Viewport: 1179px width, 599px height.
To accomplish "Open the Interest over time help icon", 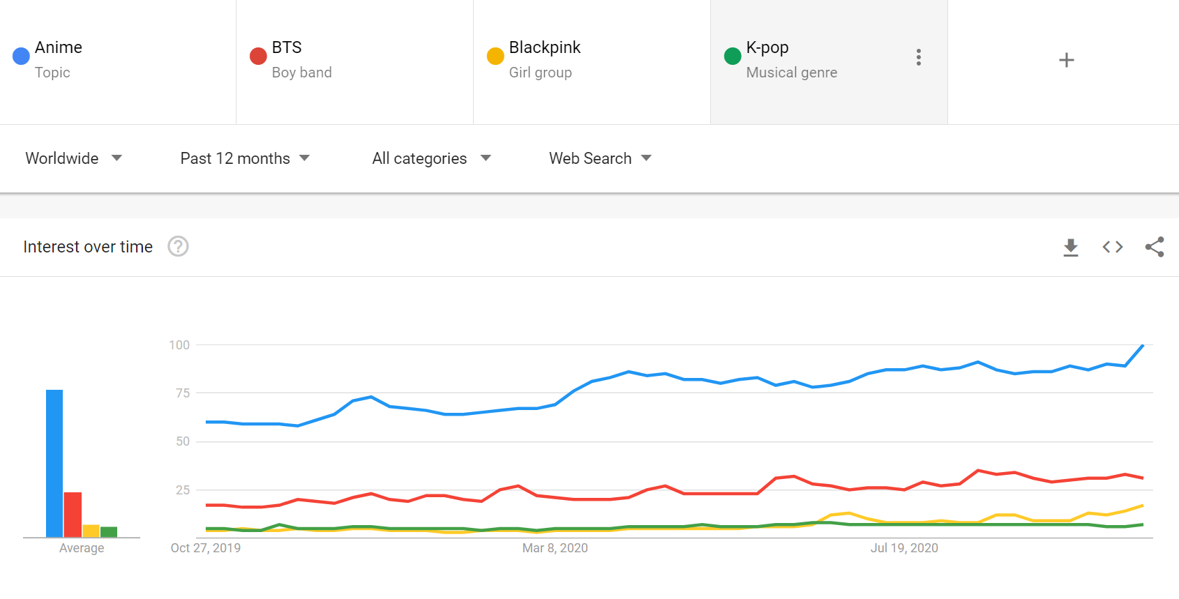I will 178,247.
